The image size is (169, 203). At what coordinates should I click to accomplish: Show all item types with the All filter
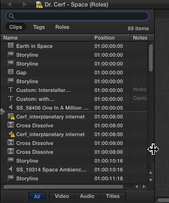tap(37, 196)
